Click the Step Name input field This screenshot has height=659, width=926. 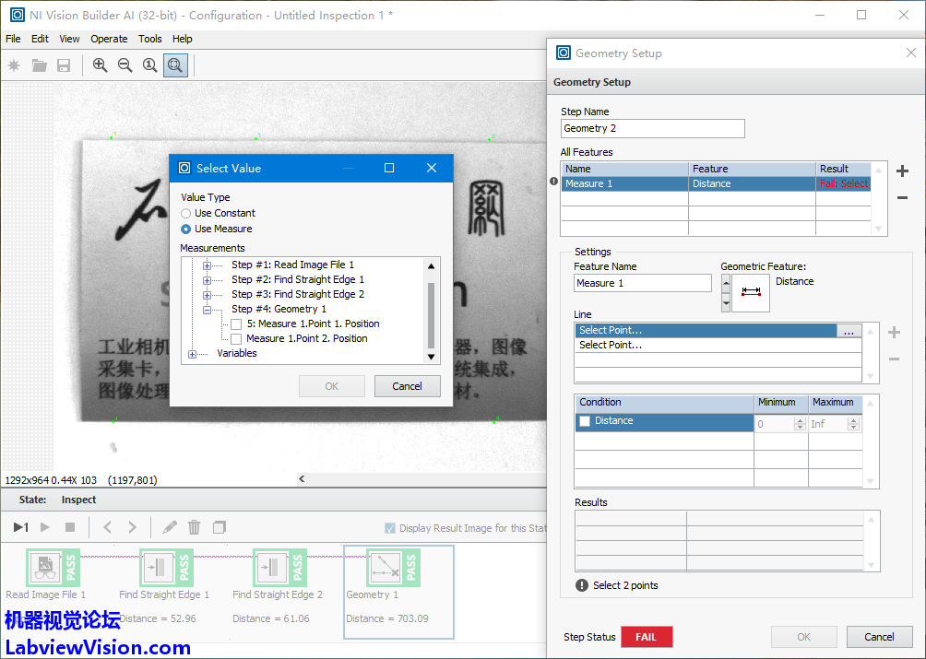pyautogui.click(x=653, y=129)
